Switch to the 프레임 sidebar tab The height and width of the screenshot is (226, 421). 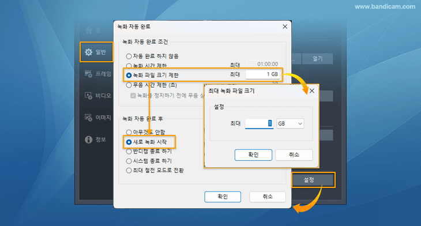[97, 74]
